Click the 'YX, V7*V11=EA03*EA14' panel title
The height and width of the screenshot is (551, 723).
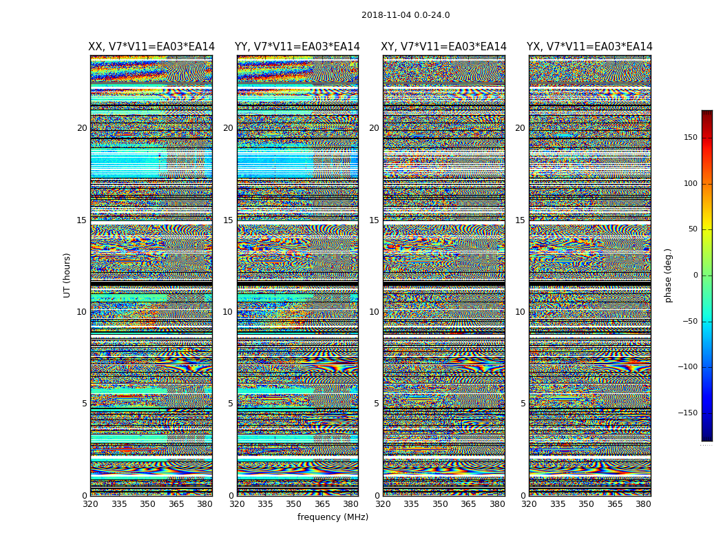click(x=589, y=47)
